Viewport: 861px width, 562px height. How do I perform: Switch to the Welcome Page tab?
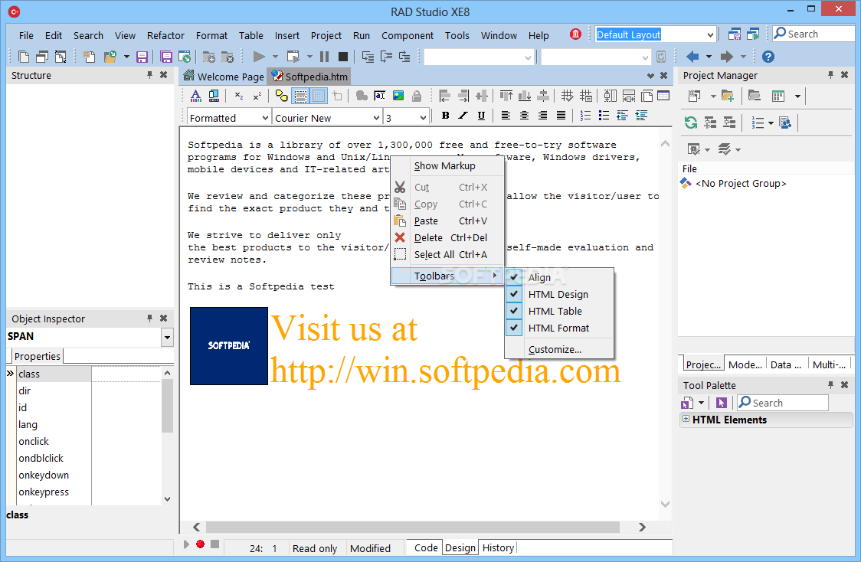click(x=224, y=77)
